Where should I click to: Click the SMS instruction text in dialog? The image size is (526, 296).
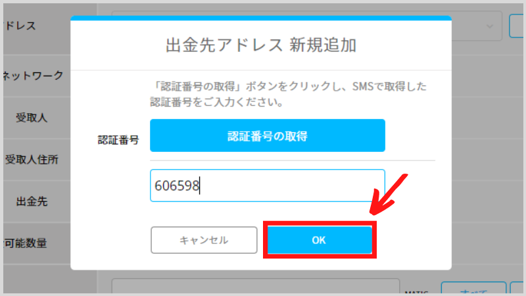coord(288,94)
